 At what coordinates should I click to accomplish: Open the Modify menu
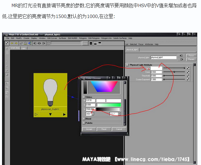tap(19, 38)
